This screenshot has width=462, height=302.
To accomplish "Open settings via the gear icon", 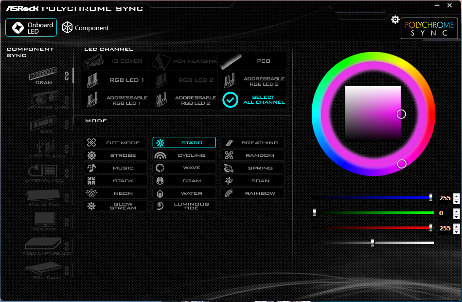I will pos(395,20).
